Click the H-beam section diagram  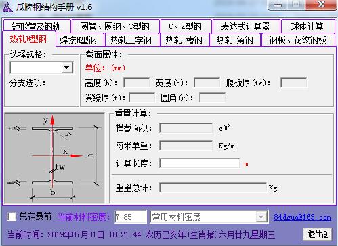click(55, 158)
